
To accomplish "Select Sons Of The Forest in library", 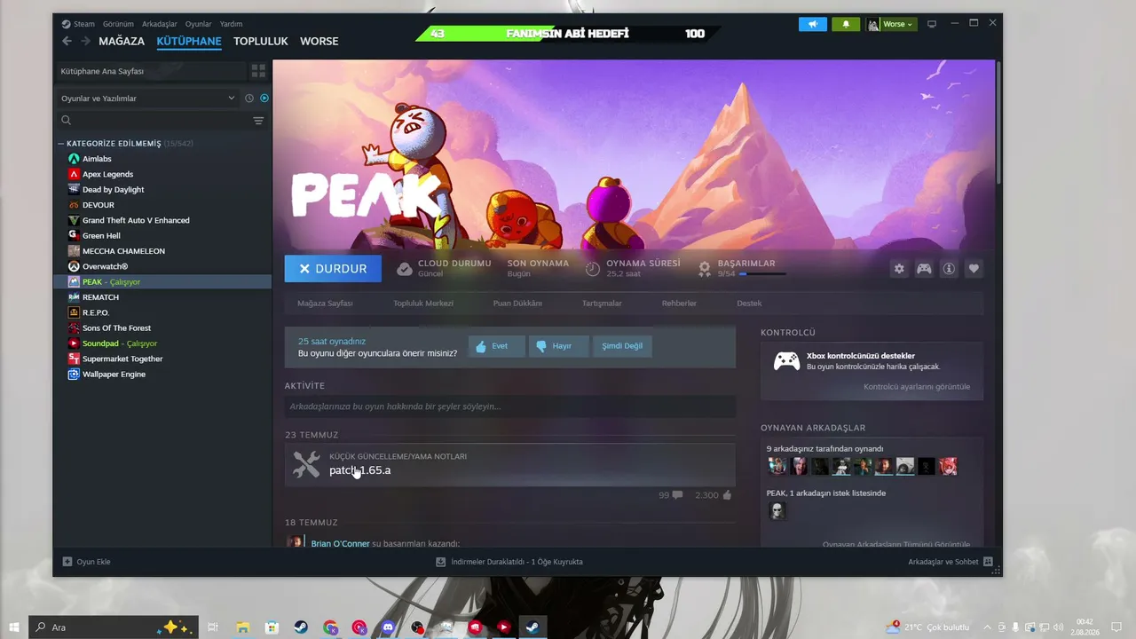I will click(116, 328).
